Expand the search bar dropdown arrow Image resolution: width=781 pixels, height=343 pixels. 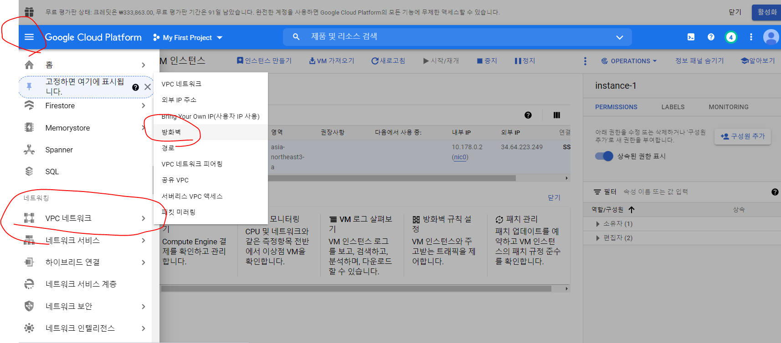[620, 37]
